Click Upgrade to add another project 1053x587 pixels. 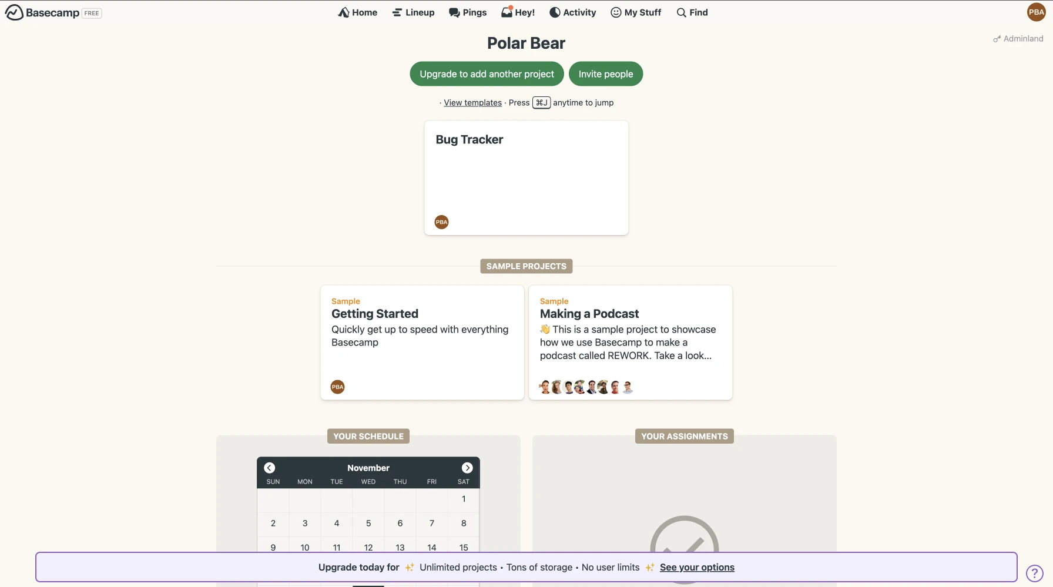tap(487, 74)
